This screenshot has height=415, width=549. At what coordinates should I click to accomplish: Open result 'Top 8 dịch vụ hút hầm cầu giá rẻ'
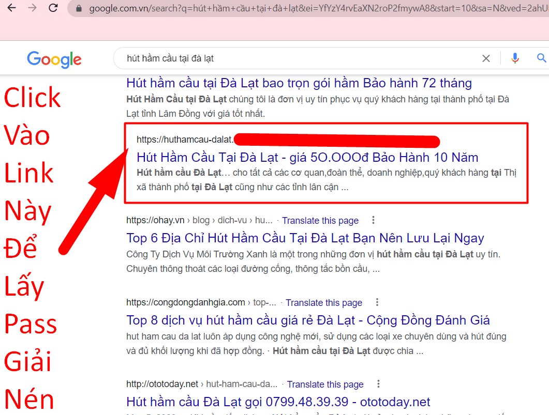[308, 320]
